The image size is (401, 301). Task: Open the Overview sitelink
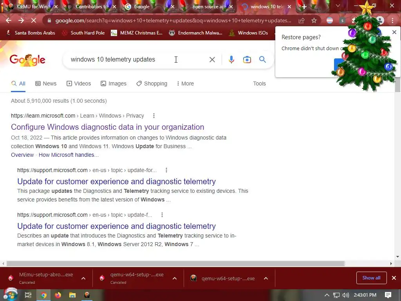[22, 155]
